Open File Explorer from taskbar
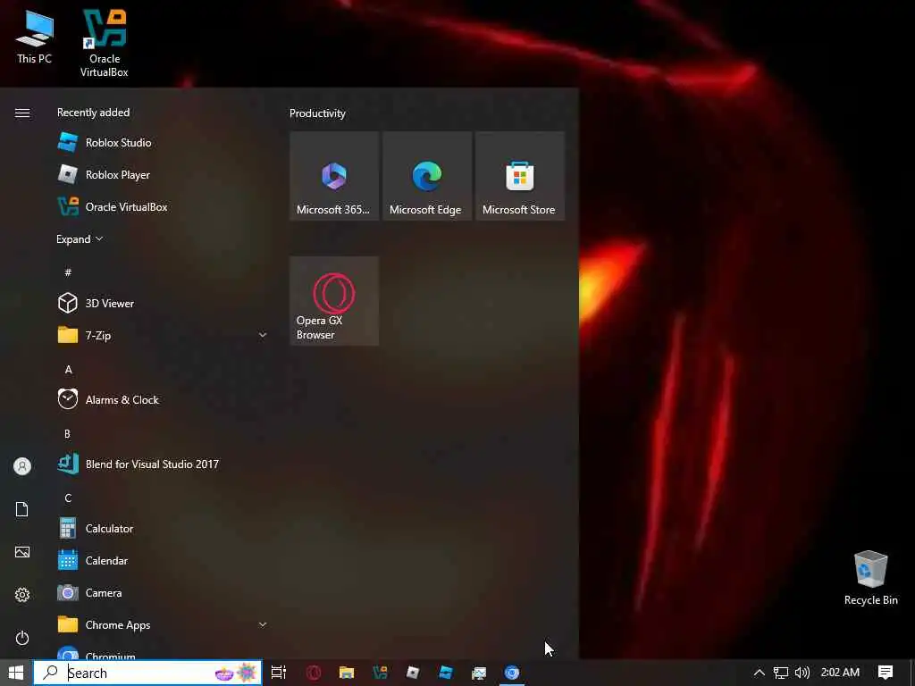The height and width of the screenshot is (686, 915). 347,673
